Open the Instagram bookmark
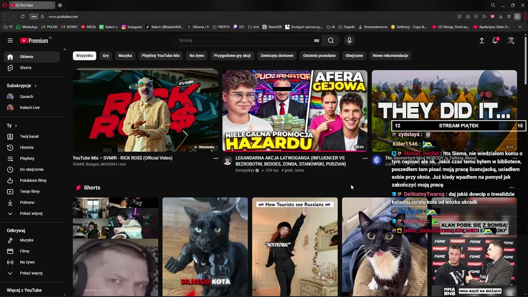Viewport: 528px width, 297px height. [x=132, y=27]
